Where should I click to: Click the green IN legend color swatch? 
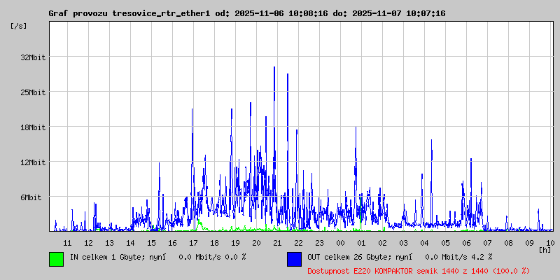tap(56, 258)
